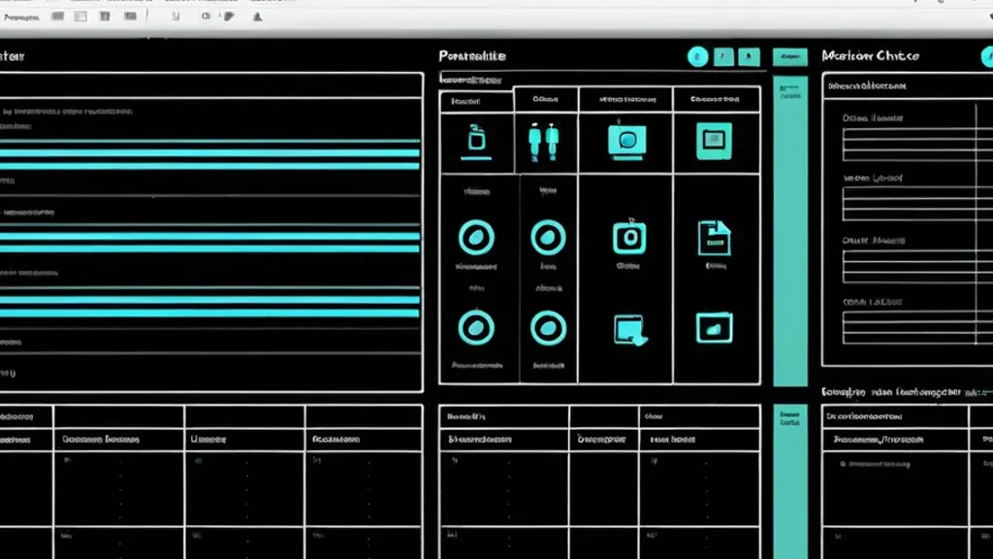Click the topmost cyan slider bar in left panel
Screen dimensions: 993x559
(x=209, y=141)
